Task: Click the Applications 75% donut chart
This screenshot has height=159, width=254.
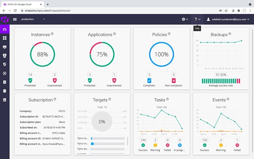Action: pos(102,54)
